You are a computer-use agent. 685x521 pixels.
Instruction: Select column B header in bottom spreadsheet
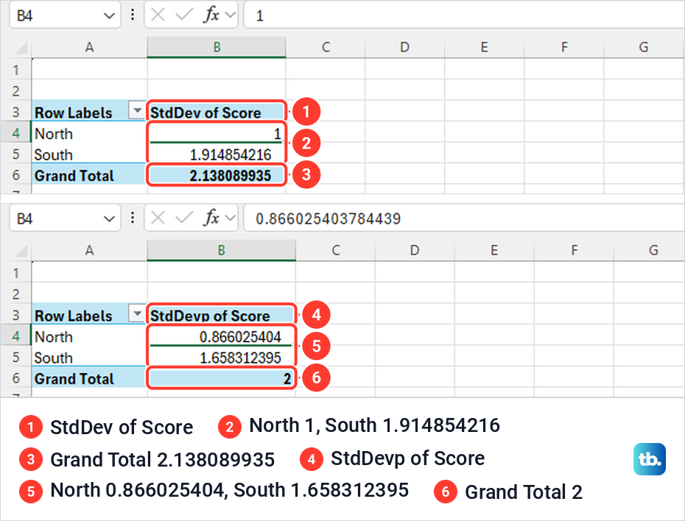(222, 250)
